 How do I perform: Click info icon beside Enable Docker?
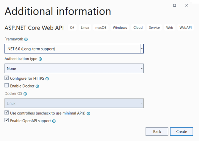click(x=37, y=86)
